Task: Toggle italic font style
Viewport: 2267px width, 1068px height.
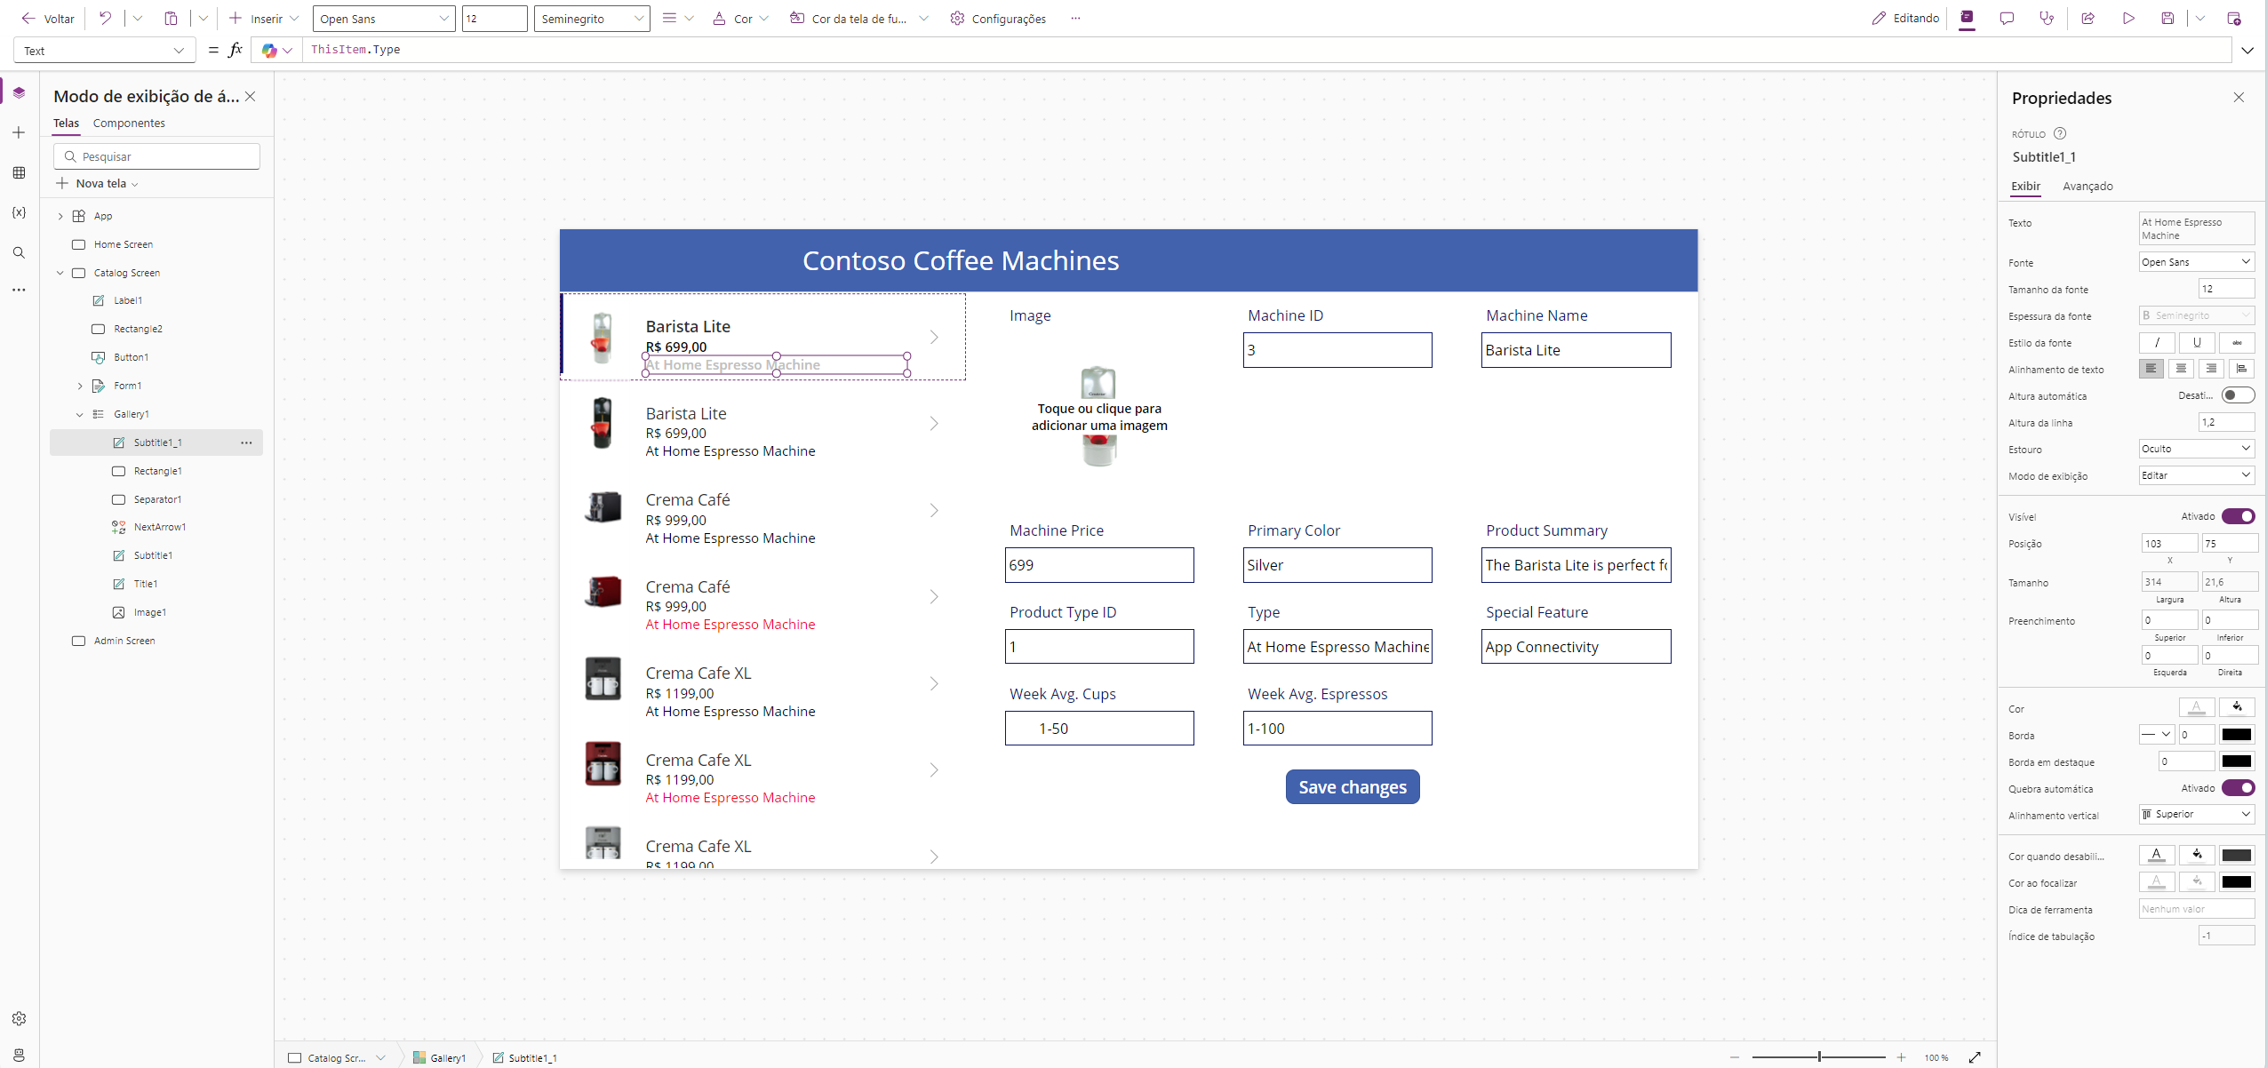Action: pos(2157,342)
